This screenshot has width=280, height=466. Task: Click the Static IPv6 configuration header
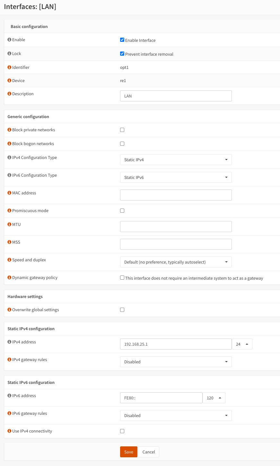[x=31, y=382]
